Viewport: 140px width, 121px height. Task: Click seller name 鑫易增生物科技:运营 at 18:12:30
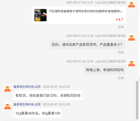(27, 87)
